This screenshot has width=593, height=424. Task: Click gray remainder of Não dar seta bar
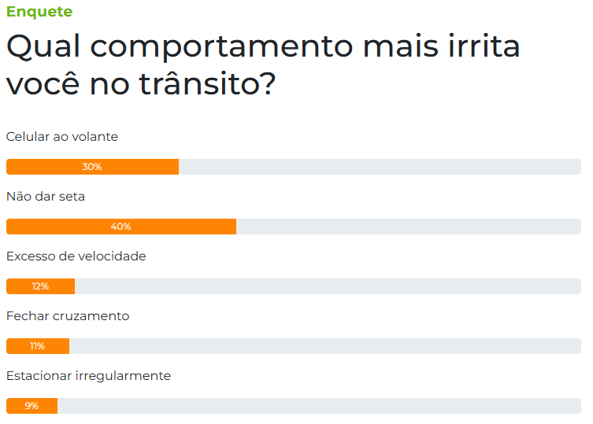[x=409, y=227]
